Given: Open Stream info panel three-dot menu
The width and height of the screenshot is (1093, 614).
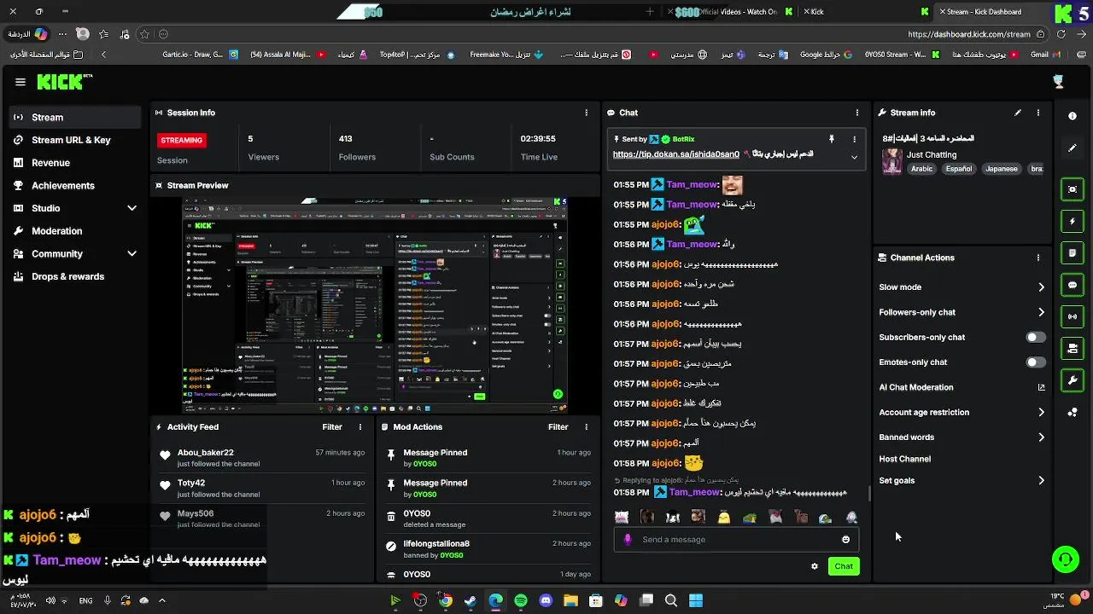Looking at the screenshot, I should [1038, 113].
